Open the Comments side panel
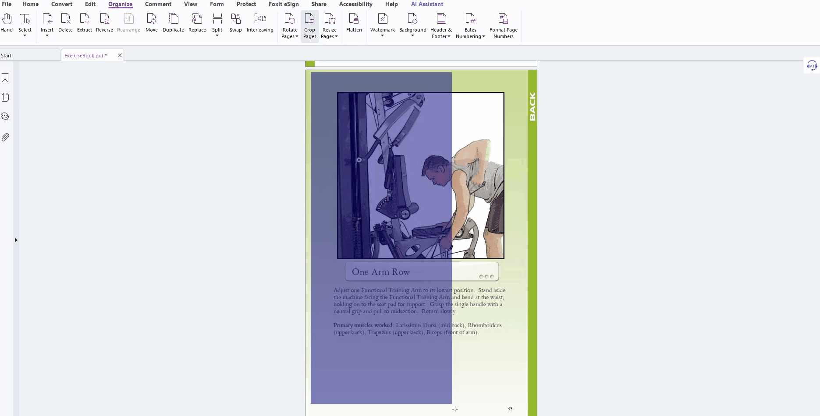Viewport: 820px width, 416px height. pyautogui.click(x=5, y=116)
